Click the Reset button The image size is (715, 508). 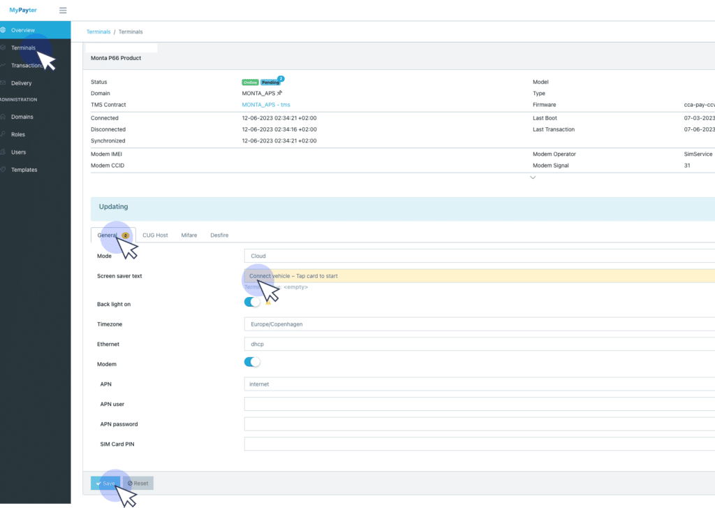(x=138, y=484)
